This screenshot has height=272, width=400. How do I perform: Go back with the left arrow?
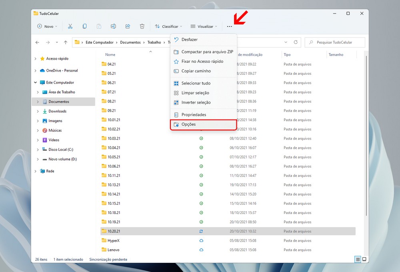pos(38,42)
